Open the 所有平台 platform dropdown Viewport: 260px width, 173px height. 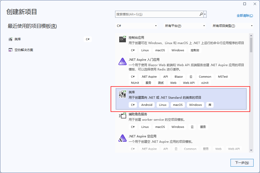(x=185, y=26)
